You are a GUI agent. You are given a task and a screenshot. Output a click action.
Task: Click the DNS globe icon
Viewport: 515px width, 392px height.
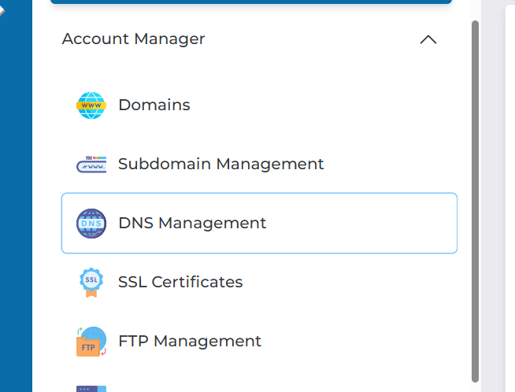point(91,224)
